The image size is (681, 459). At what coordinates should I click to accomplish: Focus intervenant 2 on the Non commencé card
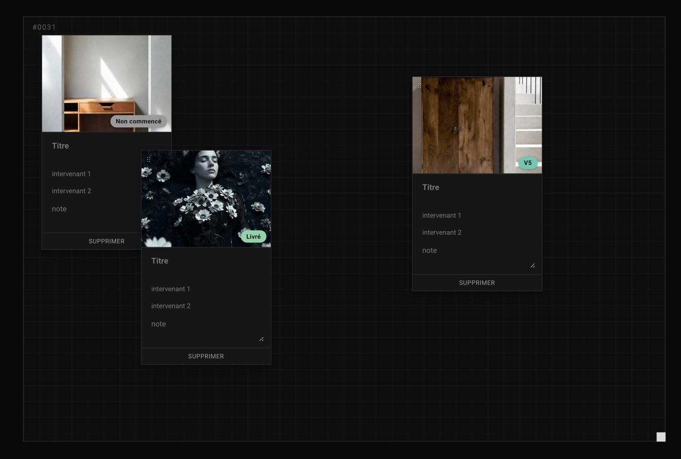96,191
